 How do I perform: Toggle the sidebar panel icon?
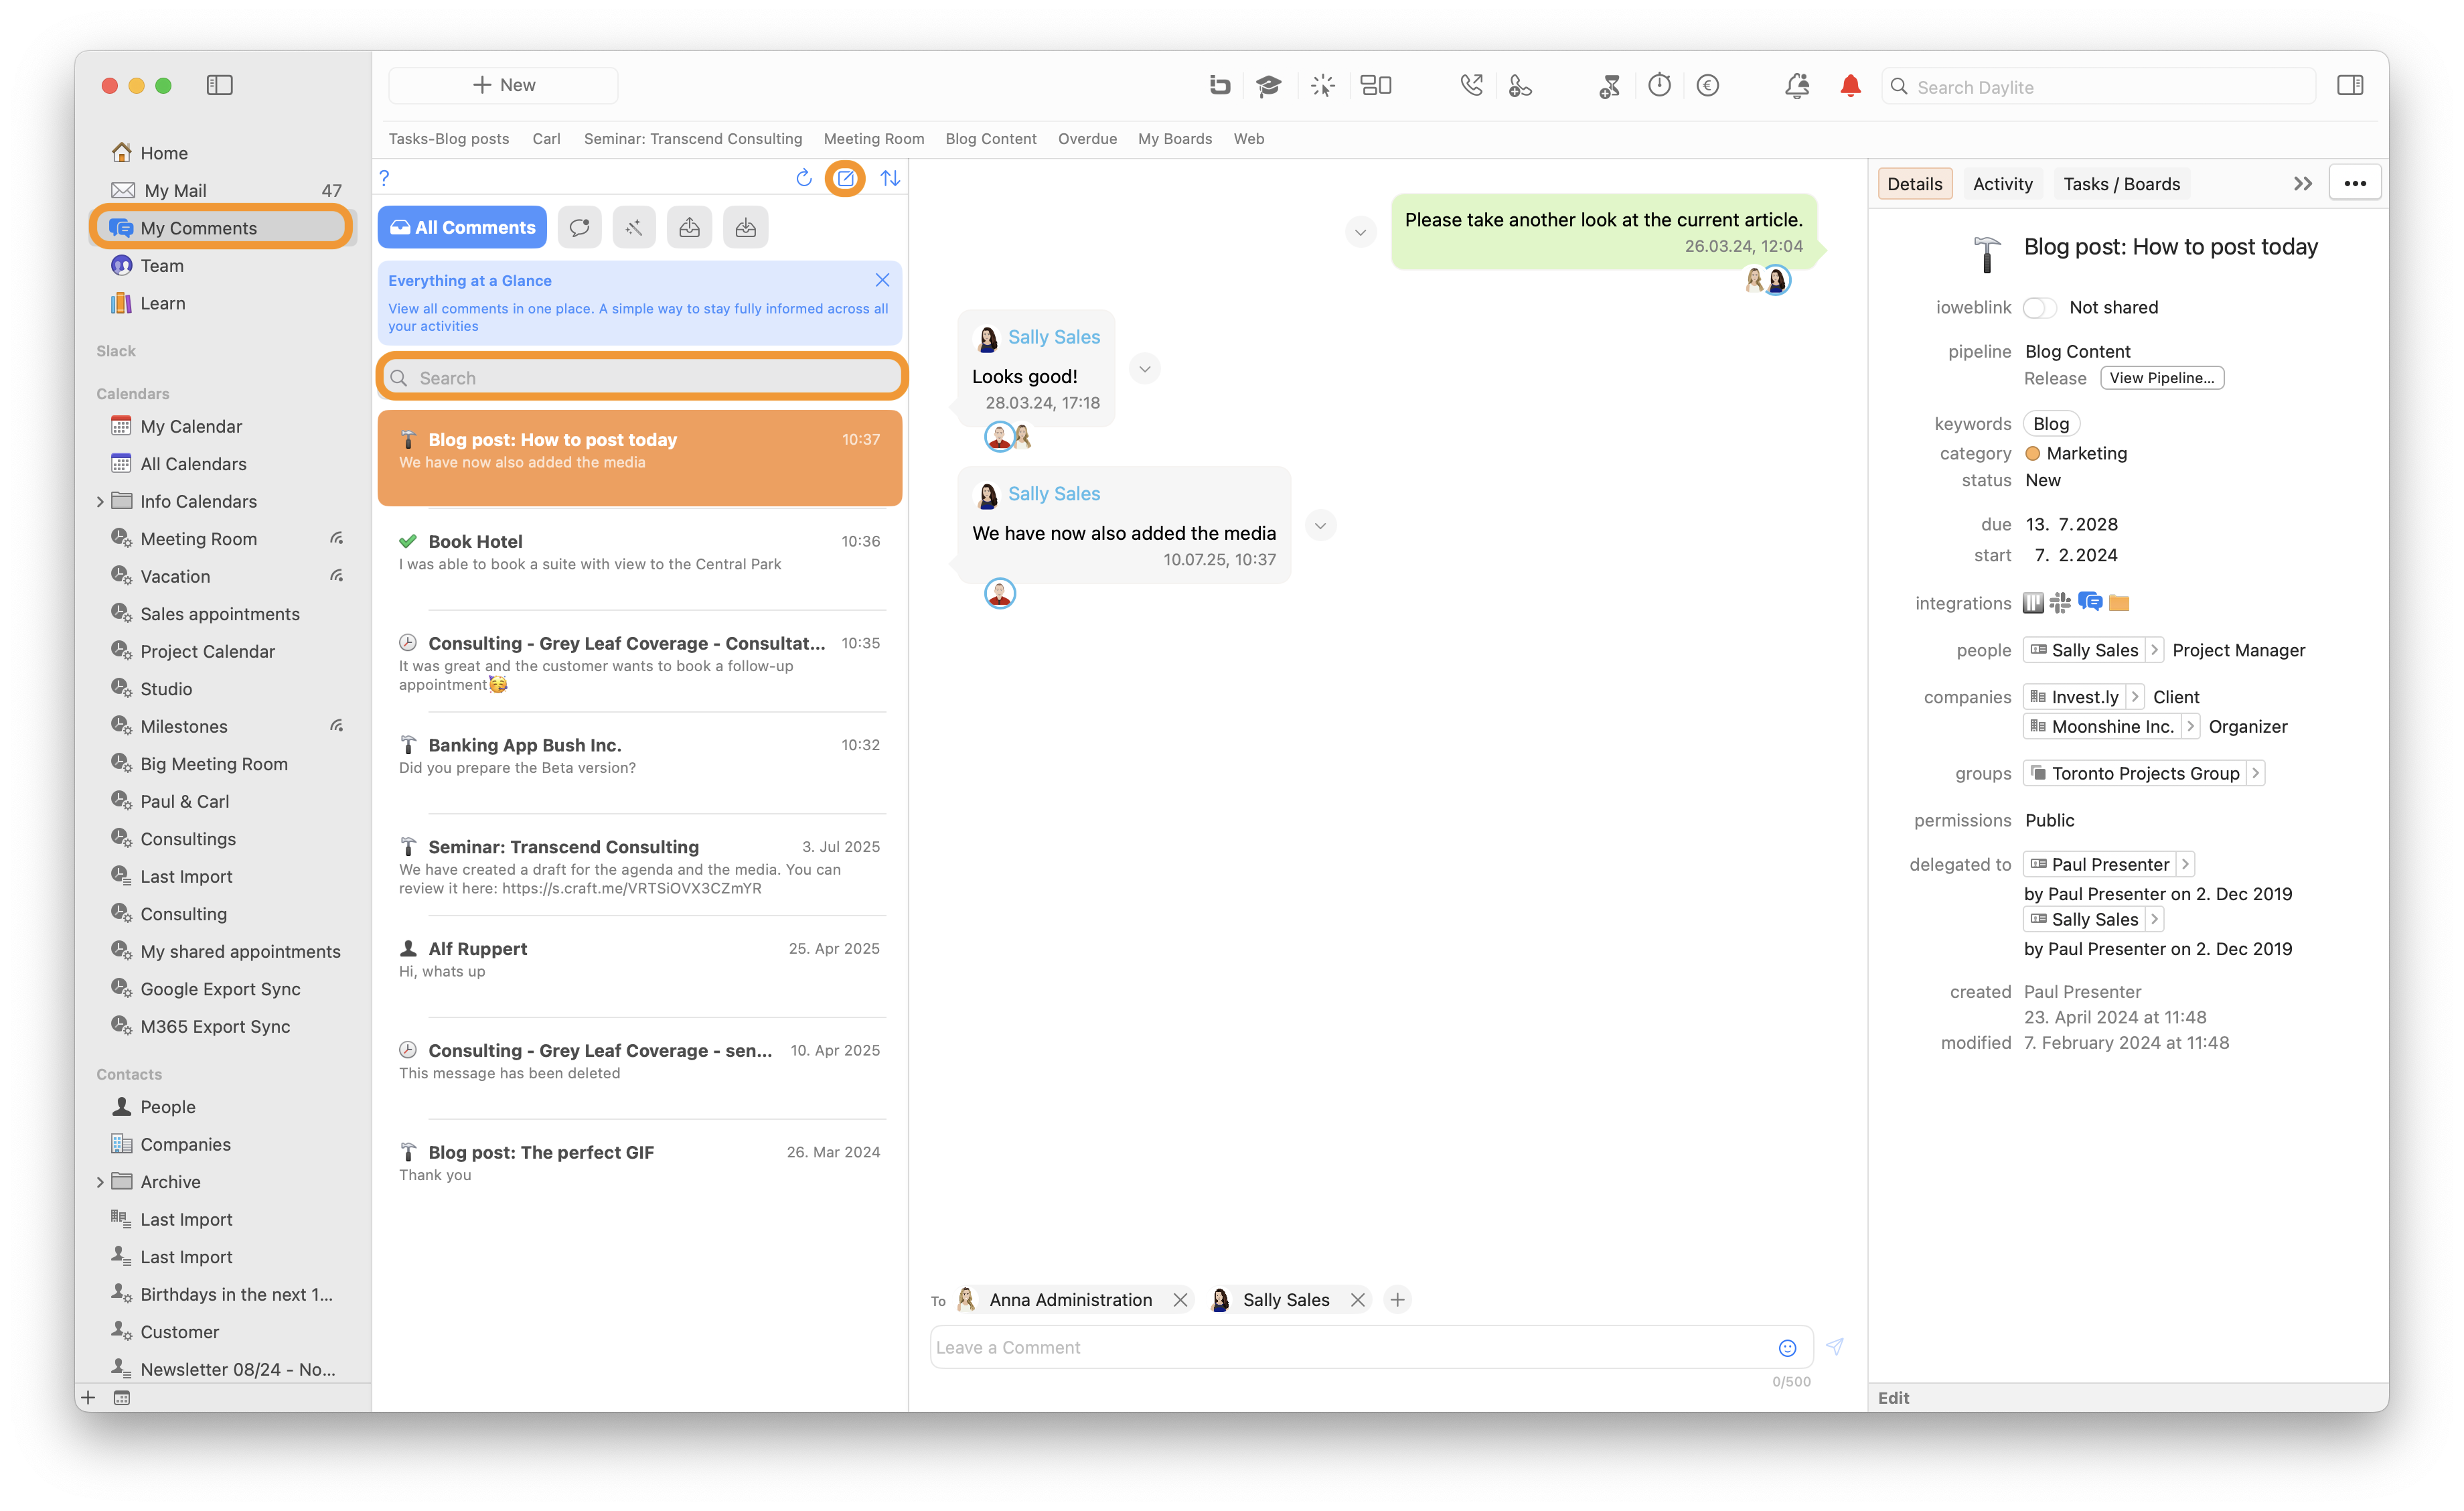219,85
